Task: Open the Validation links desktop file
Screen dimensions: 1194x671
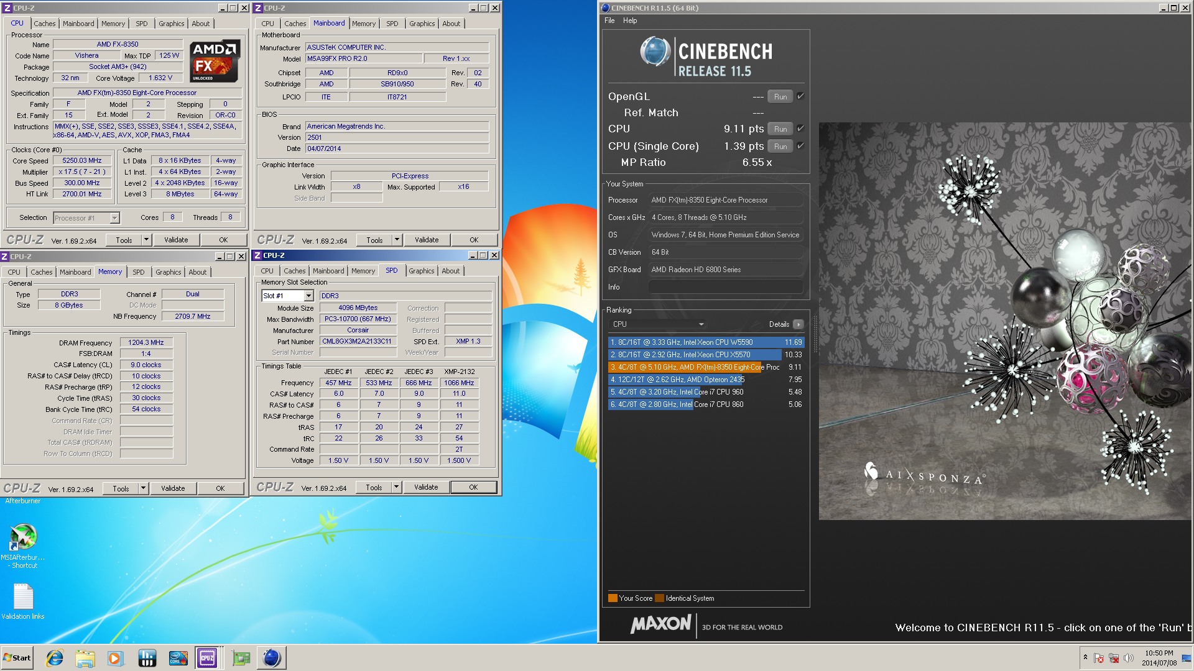Action: (23, 601)
